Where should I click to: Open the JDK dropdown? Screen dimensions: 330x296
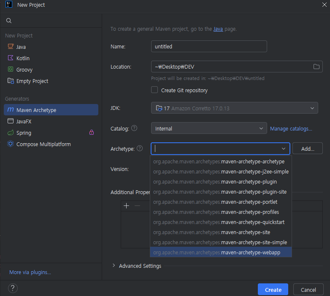point(235,108)
